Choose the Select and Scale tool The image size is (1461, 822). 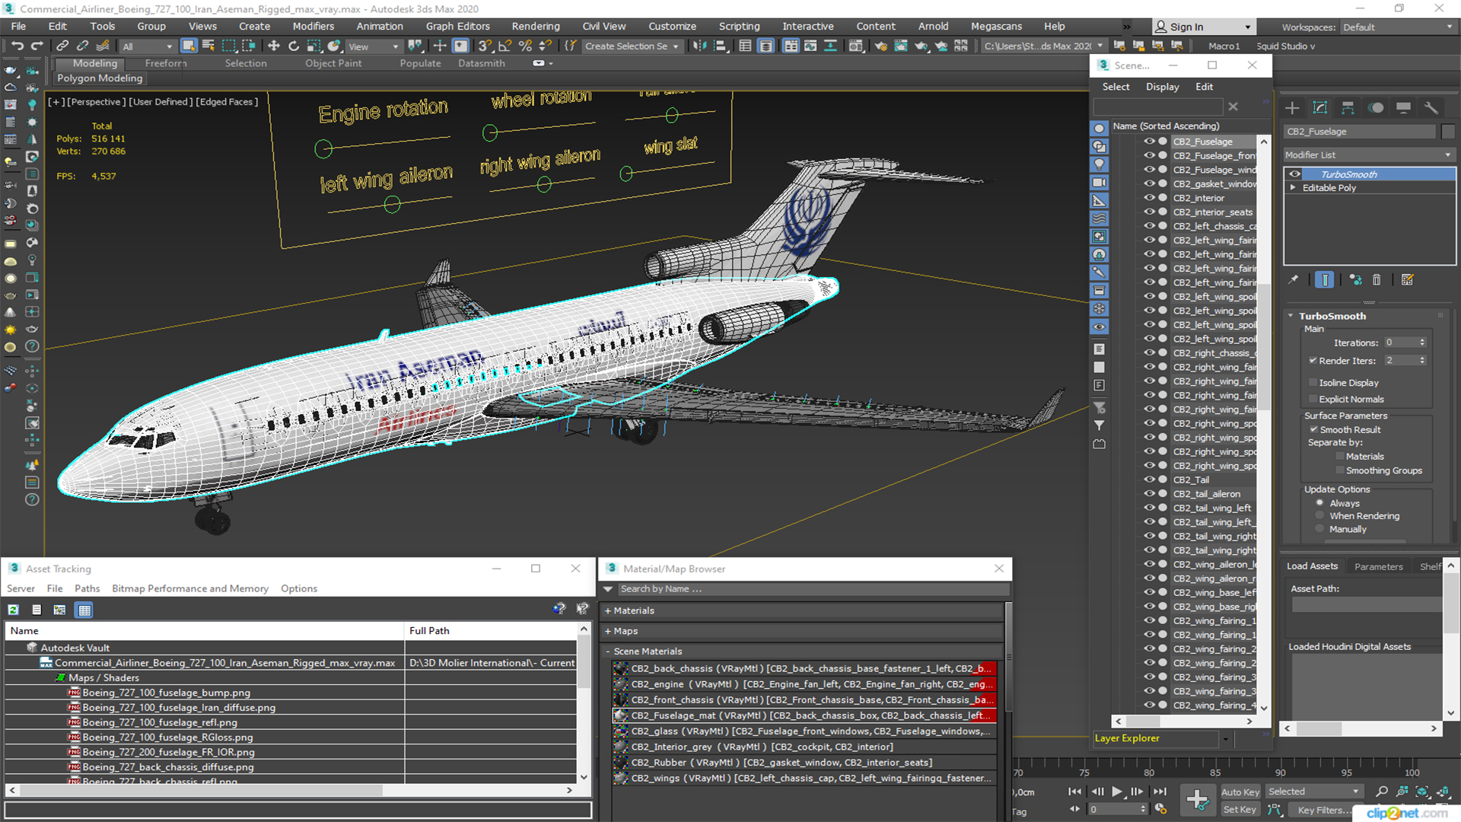click(x=314, y=46)
